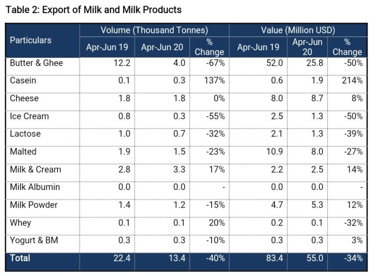Image resolution: width=377 pixels, height=276 pixels.
Task: Click the 'Volume (Thousand Tonnes)' header
Action: (154, 30)
